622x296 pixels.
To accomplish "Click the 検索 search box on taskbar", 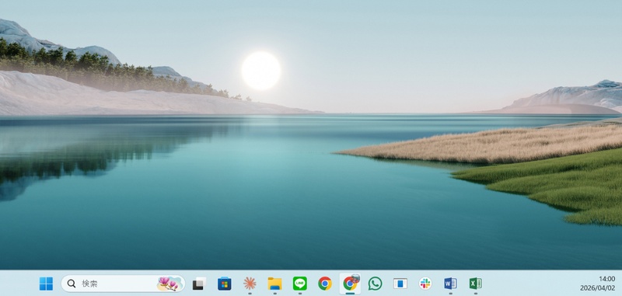I will coord(123,284).
